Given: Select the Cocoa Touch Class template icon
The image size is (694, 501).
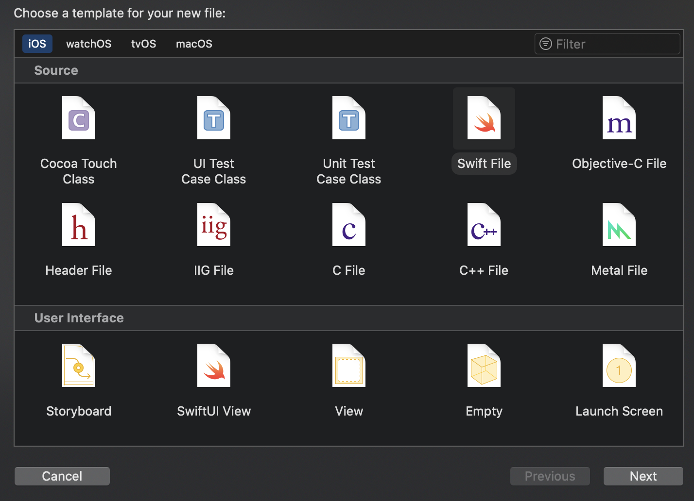Looking at the screenshot, I should pyautogui.click(x=79, y=118).
